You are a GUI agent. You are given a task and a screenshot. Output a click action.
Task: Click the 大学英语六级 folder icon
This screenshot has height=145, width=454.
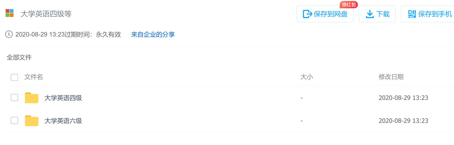tap(31, 121)
